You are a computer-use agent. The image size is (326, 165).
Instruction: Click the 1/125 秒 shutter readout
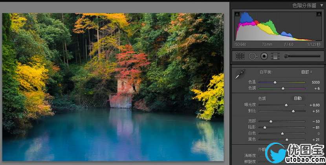tap(314, 44)
